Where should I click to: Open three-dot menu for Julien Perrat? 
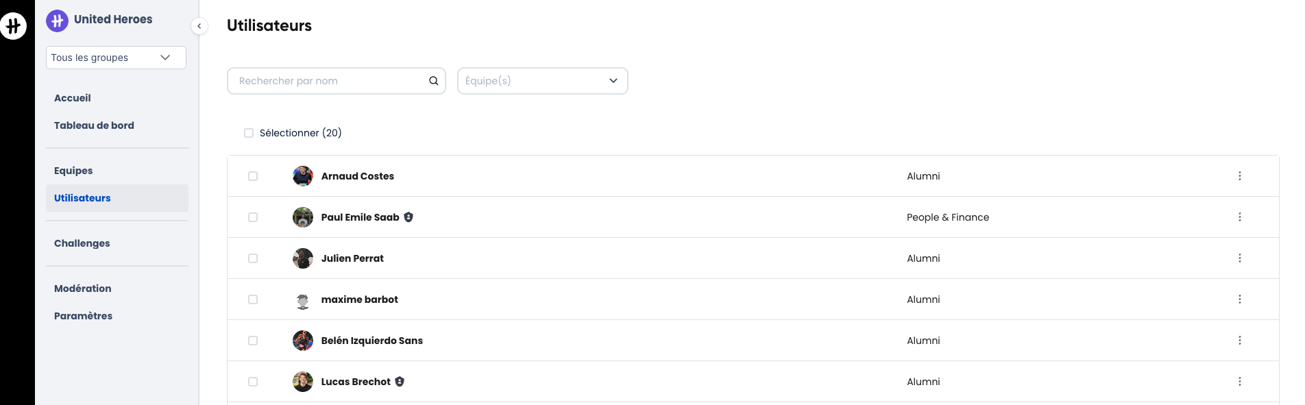pyautogui.click(x=1239, y=258)
